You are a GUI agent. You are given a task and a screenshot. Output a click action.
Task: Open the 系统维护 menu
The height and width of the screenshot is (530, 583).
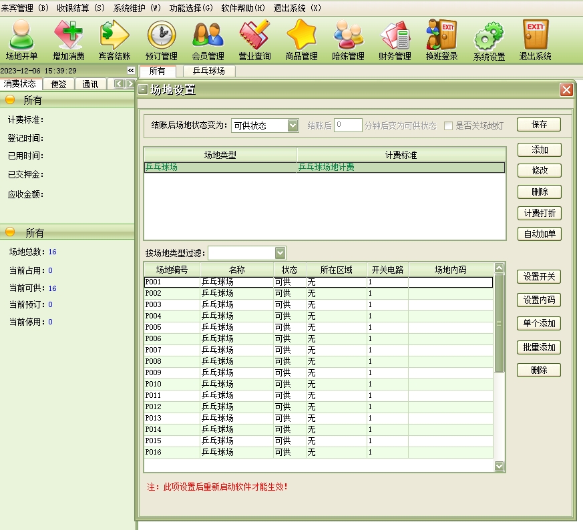(x=137, y=8)
